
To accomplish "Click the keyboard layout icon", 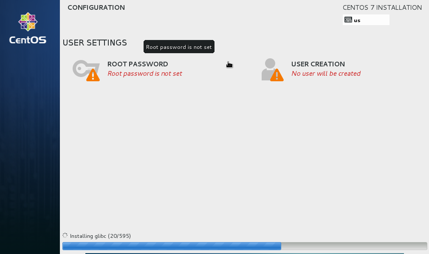I will coord(348,20).
